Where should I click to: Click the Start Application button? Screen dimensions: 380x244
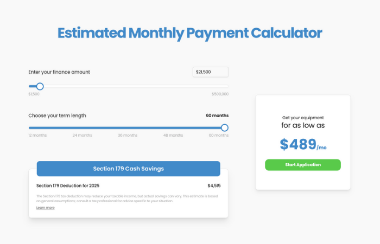pyautogui.click(x=303, y=165)
